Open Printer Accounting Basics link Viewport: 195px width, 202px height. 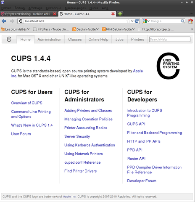86,128
